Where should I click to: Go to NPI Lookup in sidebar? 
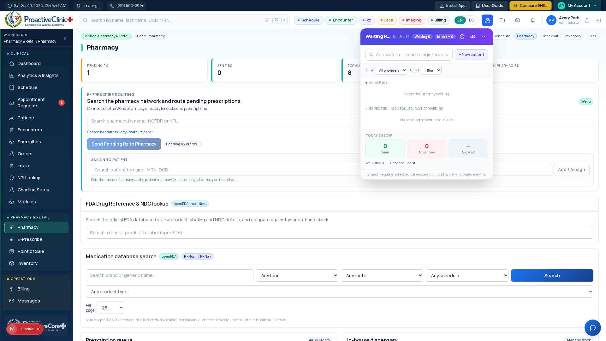click(37, 178)
